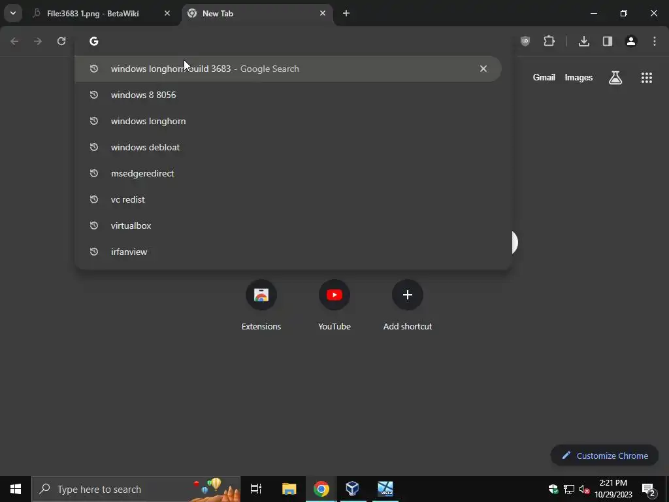Open a new tab with plus button

346,14
